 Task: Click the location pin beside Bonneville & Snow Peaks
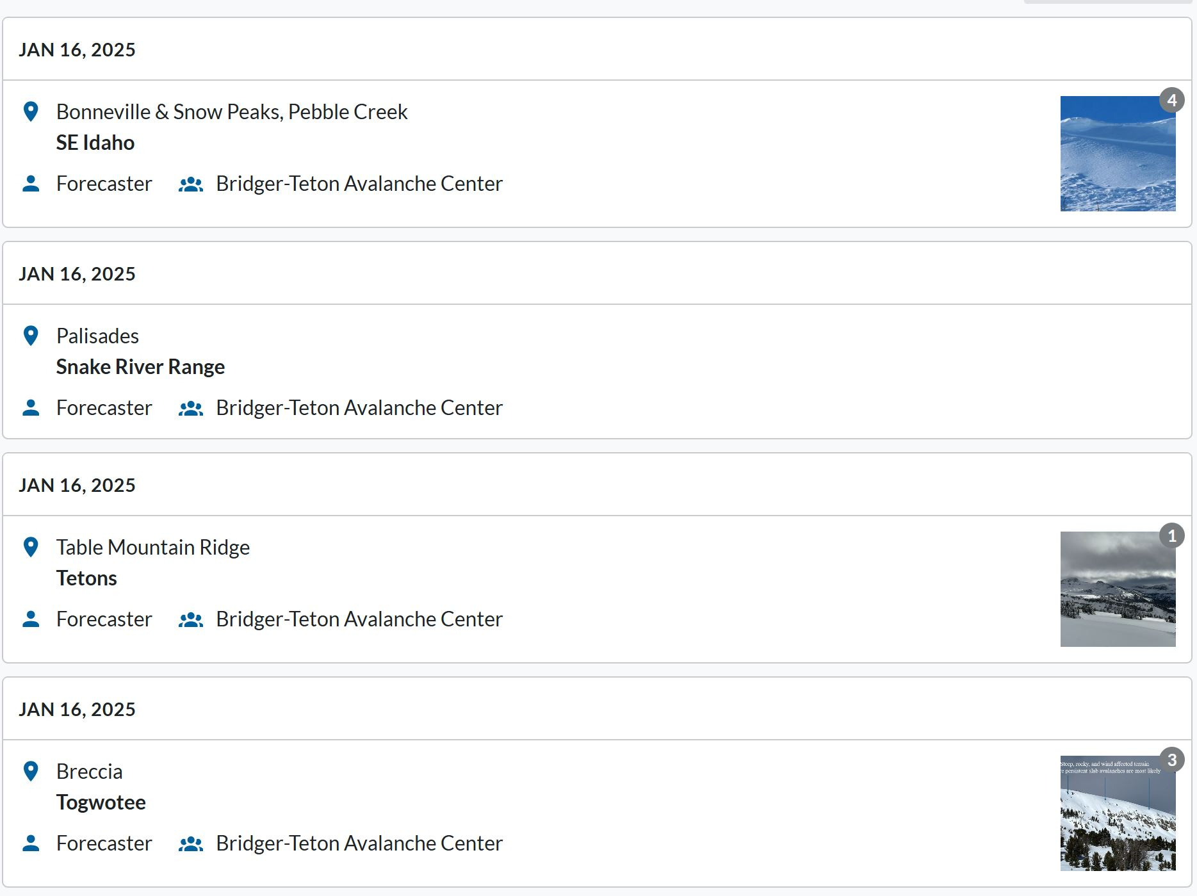[31, 111]
